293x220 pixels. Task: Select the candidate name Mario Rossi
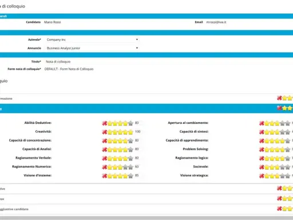click(x=53, y=22)
